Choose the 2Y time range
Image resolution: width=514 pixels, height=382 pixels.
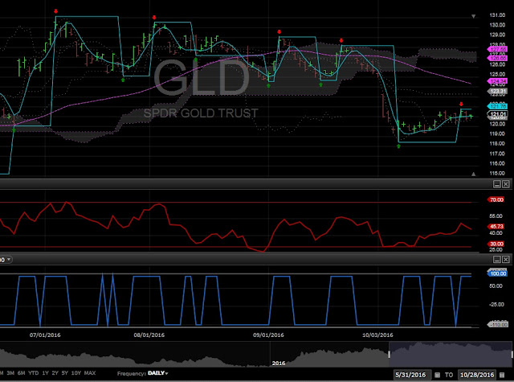point(55,373)
